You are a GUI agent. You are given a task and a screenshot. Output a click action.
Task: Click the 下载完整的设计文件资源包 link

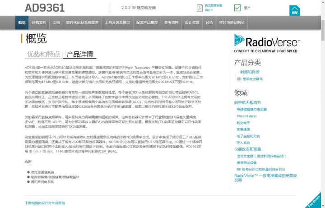pos(45,203)
